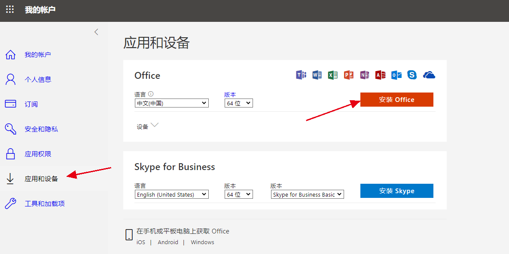Click the home icon beside 我的帐户
This screenshot has height=254, width=509.
pos(10,55)
